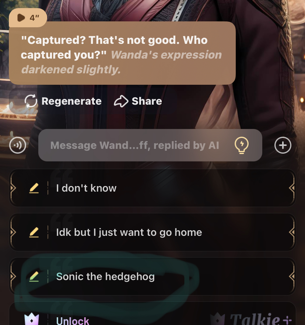The height and width of the screenshot is (325, 305).
Task: Select the "Sonic the hedgehog" suggestion
Action: pos(152,276)
